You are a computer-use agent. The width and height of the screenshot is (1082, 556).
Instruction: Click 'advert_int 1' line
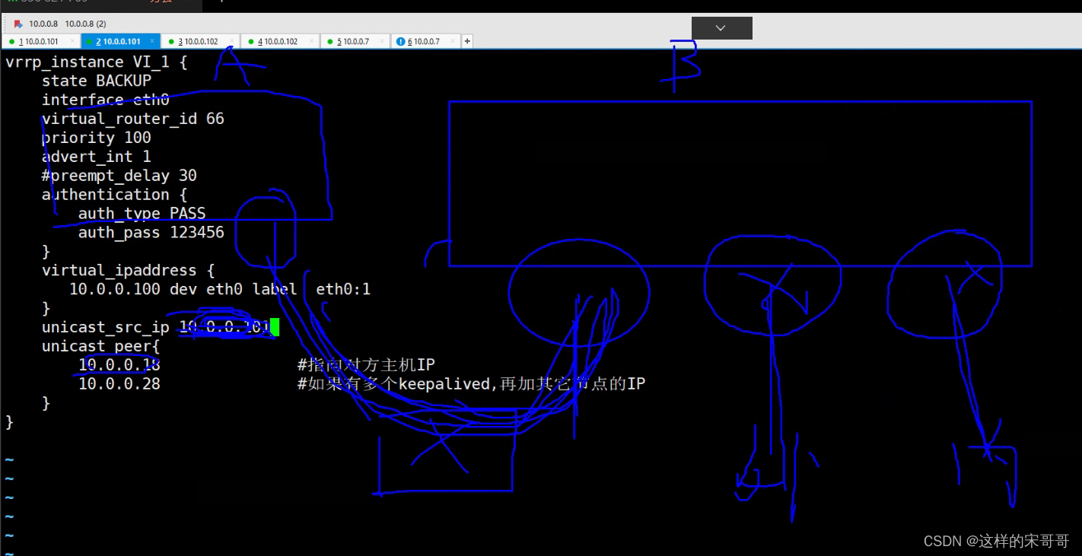(x=97, y=157)
